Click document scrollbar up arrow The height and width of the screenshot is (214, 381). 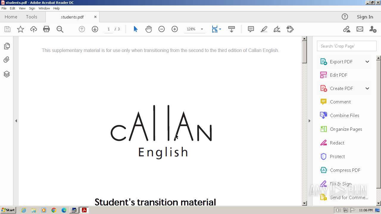pyautogui.click(x=305, y=39)
